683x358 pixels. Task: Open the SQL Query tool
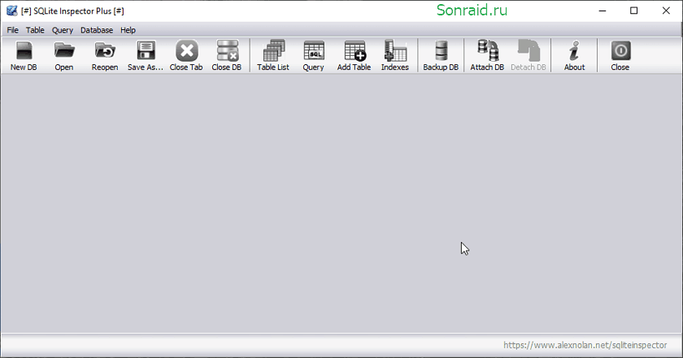314,55
